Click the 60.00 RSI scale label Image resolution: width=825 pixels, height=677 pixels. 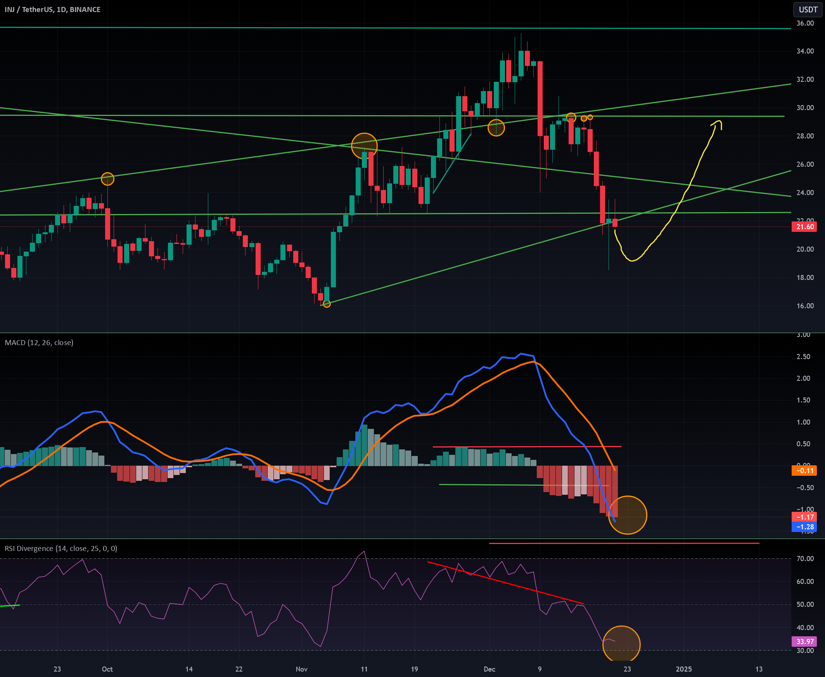coord(805,582)
